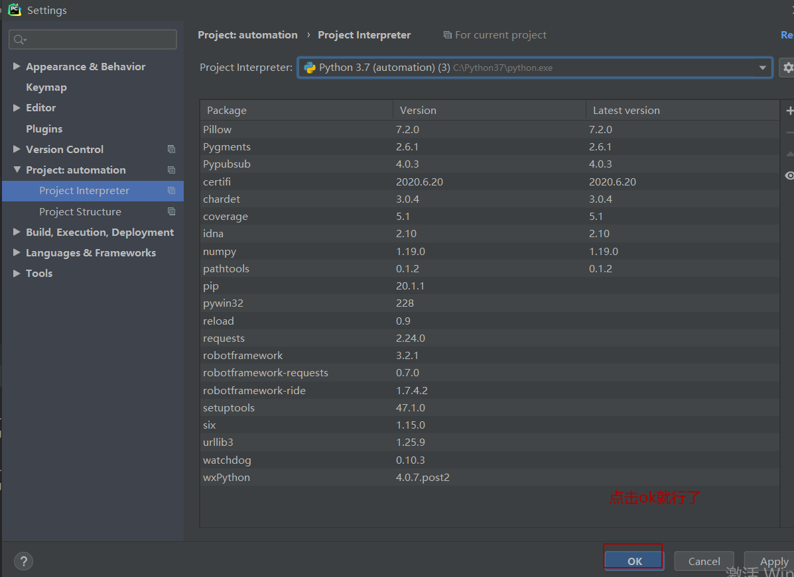The image size is (794, 577).
Task: Click the help question mark icon
Action: point(23,561)
